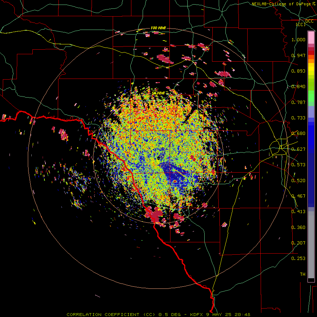Pick the gray segment of the color scale

coord(311,245)
